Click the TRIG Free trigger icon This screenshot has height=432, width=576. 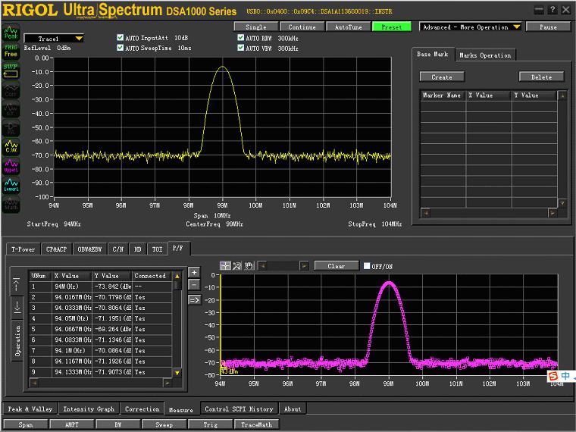pos(11,52)
